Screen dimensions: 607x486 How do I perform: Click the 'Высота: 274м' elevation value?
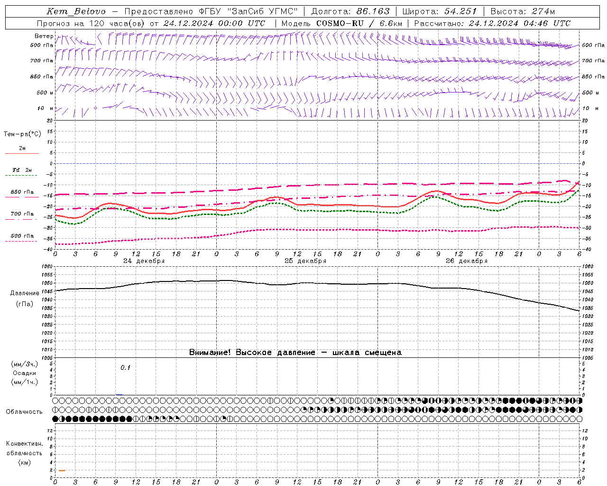click(x=523, y=11)
